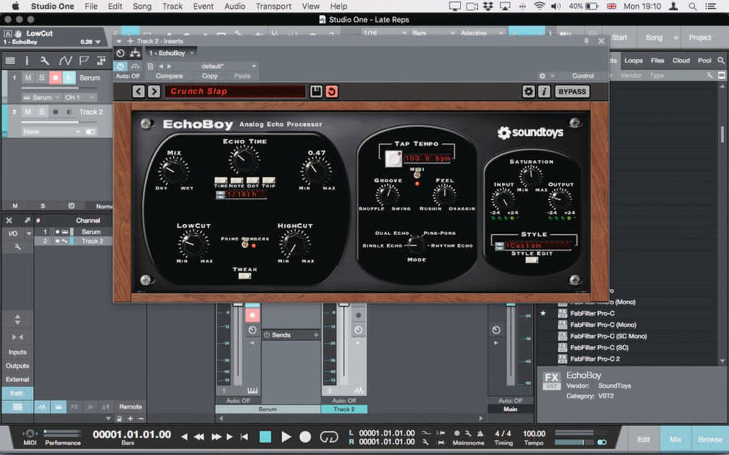Select FabFilter Pro-C 2 in browser

click(x=594, y=359)
